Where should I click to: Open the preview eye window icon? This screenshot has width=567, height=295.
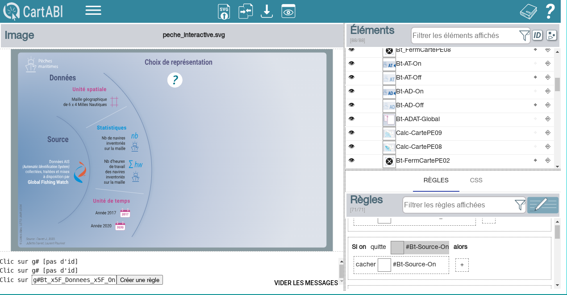[288, 11]
